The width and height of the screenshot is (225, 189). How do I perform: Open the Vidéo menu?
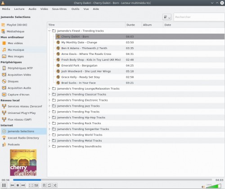click(44, 9)
